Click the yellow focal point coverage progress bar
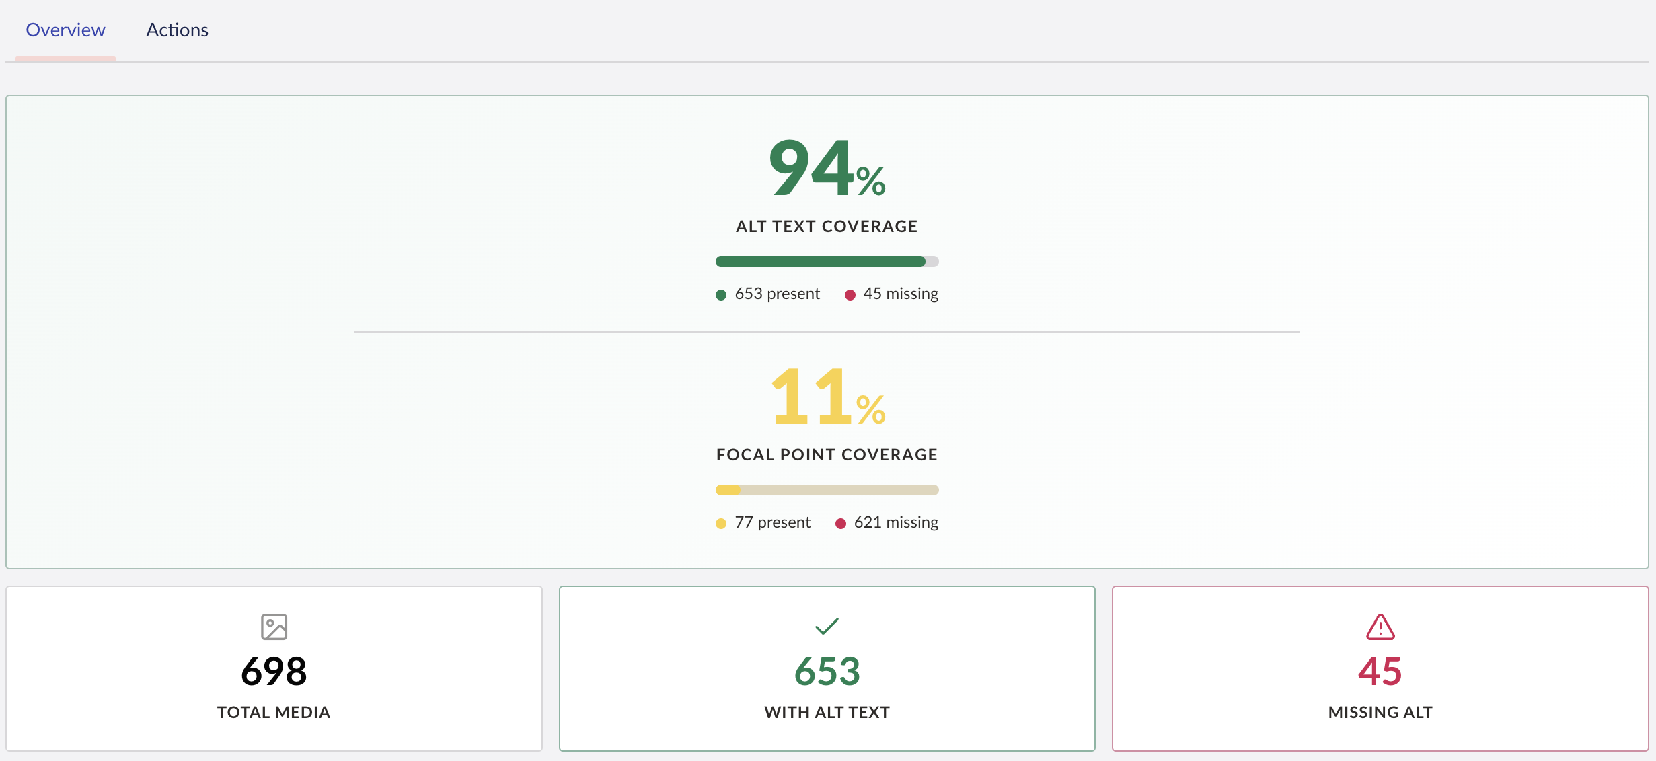The width and height of the screenshot is (1656, 761). [x=827, y=490]
